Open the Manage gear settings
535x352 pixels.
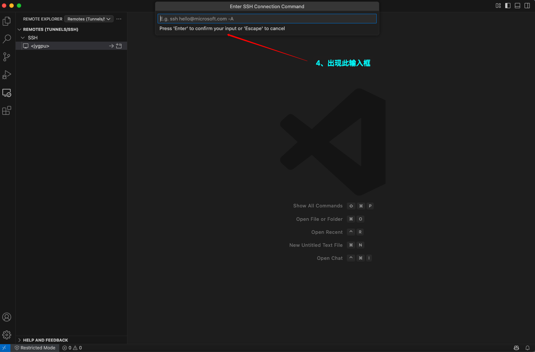point(7,335)
